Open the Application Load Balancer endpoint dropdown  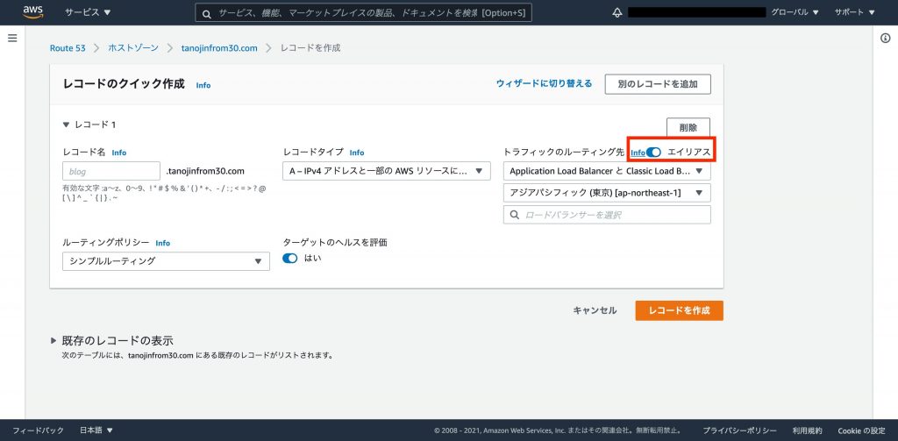(x=607, y=171)
